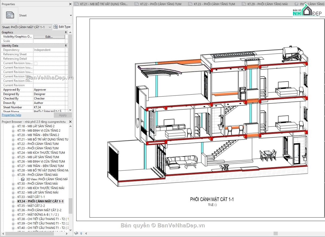Click the Sheet type thumbnail icon
325x237 pixels.
tap(10, 15)
